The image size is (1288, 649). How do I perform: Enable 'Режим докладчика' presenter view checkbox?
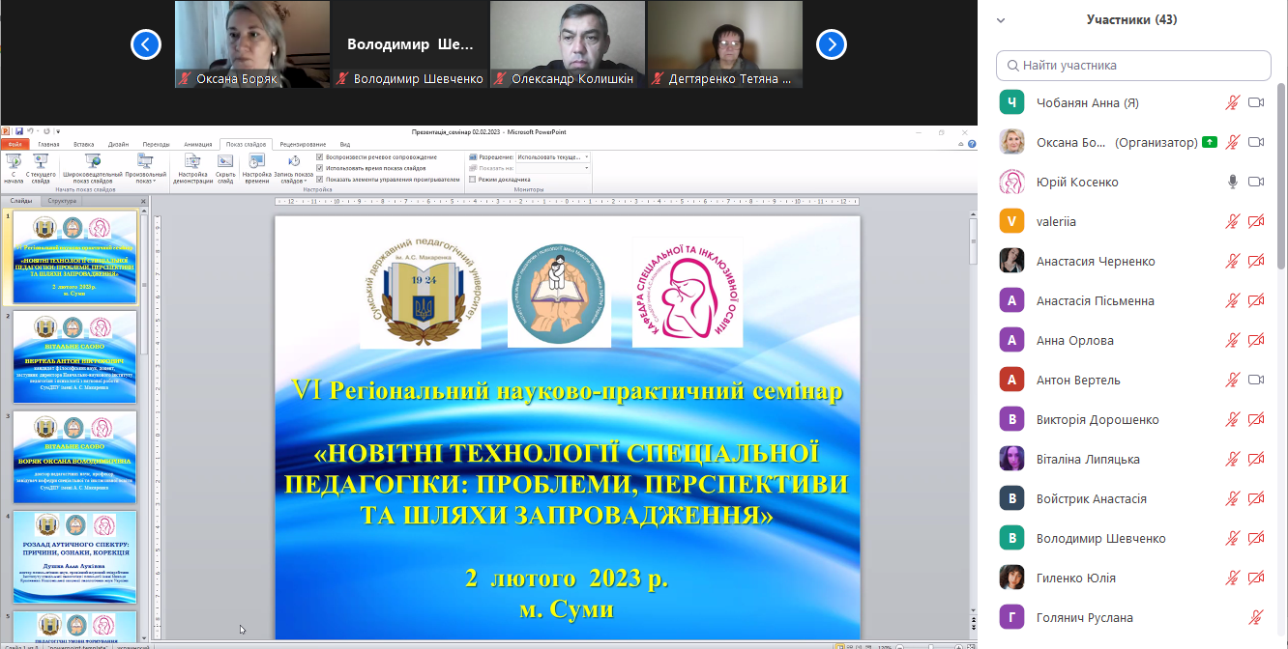pos(472,180)
